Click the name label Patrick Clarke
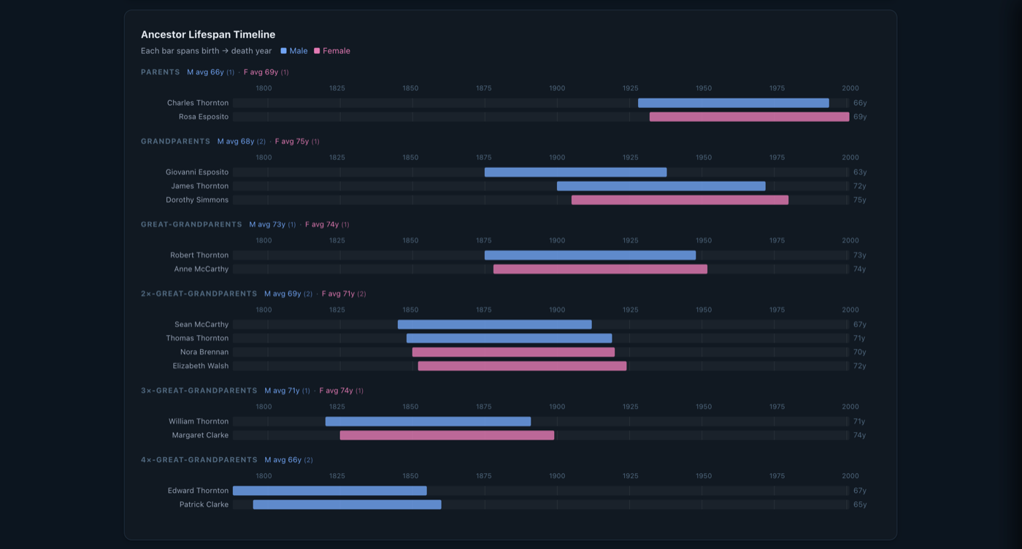The width and height of the screenshot is (1022, 549). [204, 505]
